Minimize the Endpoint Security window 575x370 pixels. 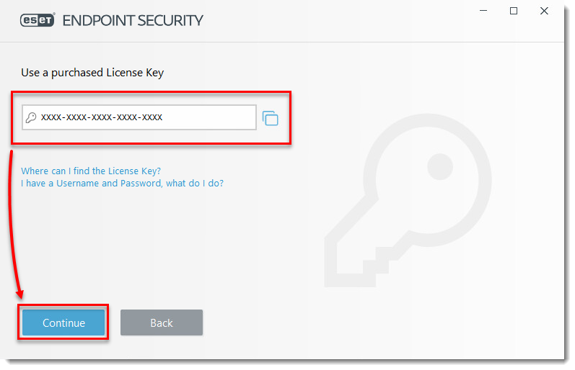[x=483, y=11]
